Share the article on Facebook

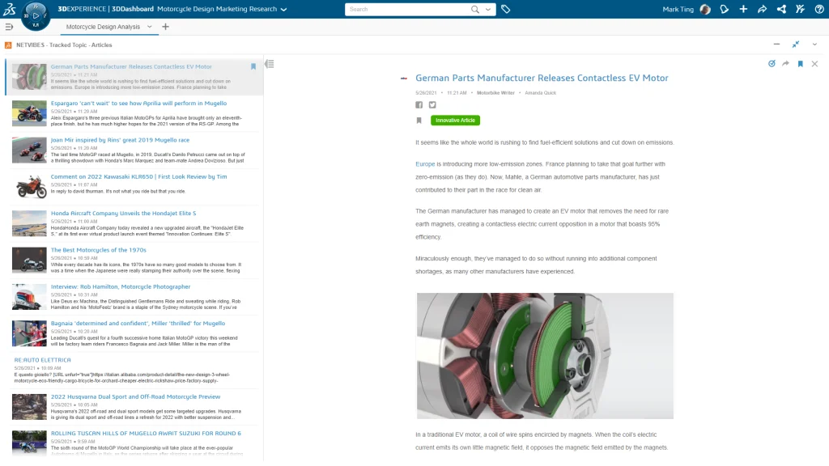coord(419,104)
